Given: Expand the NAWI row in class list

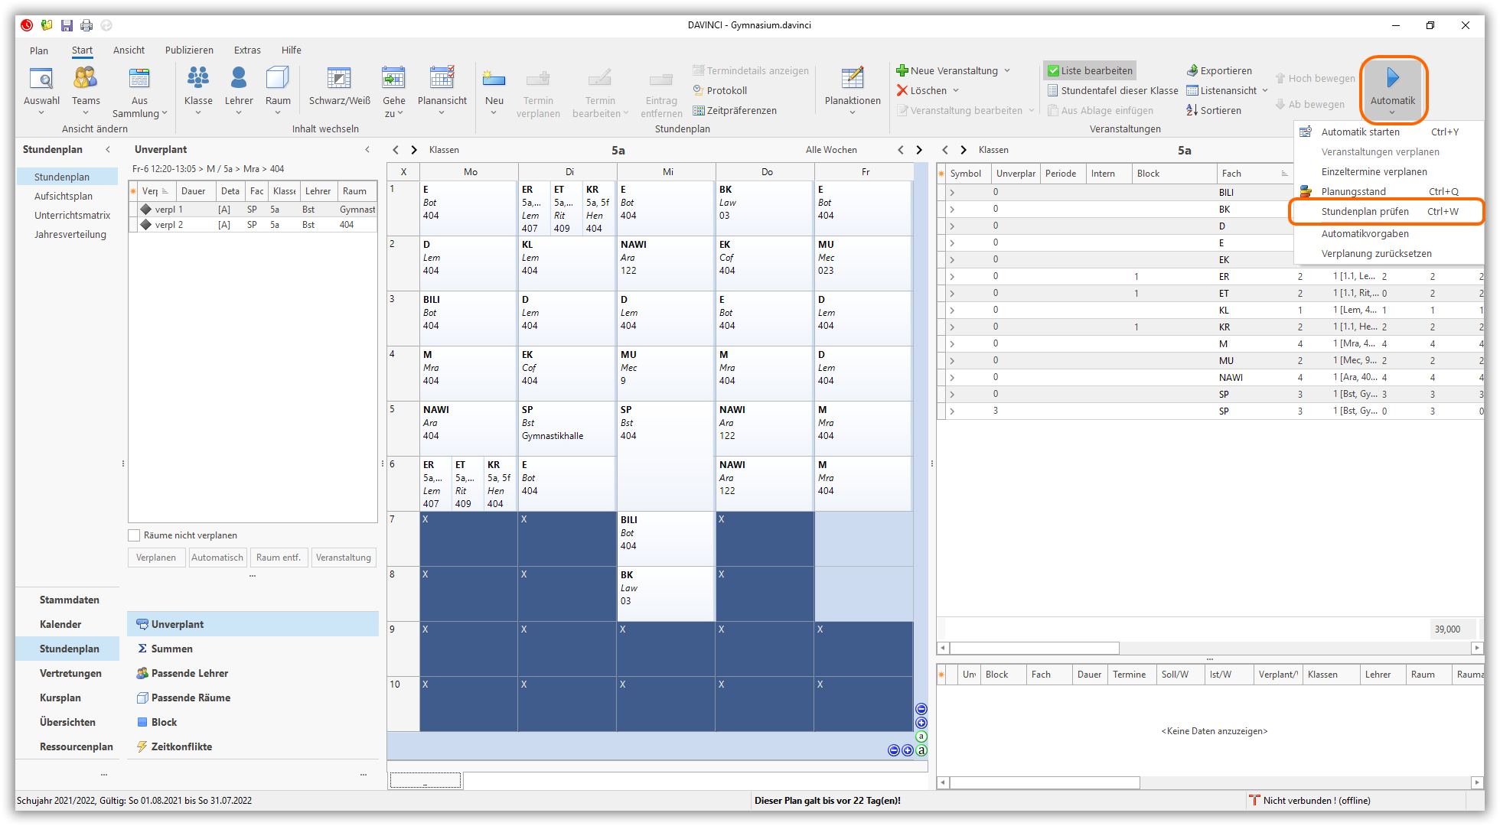Looking at the screenshot, I should pos(952,377).
